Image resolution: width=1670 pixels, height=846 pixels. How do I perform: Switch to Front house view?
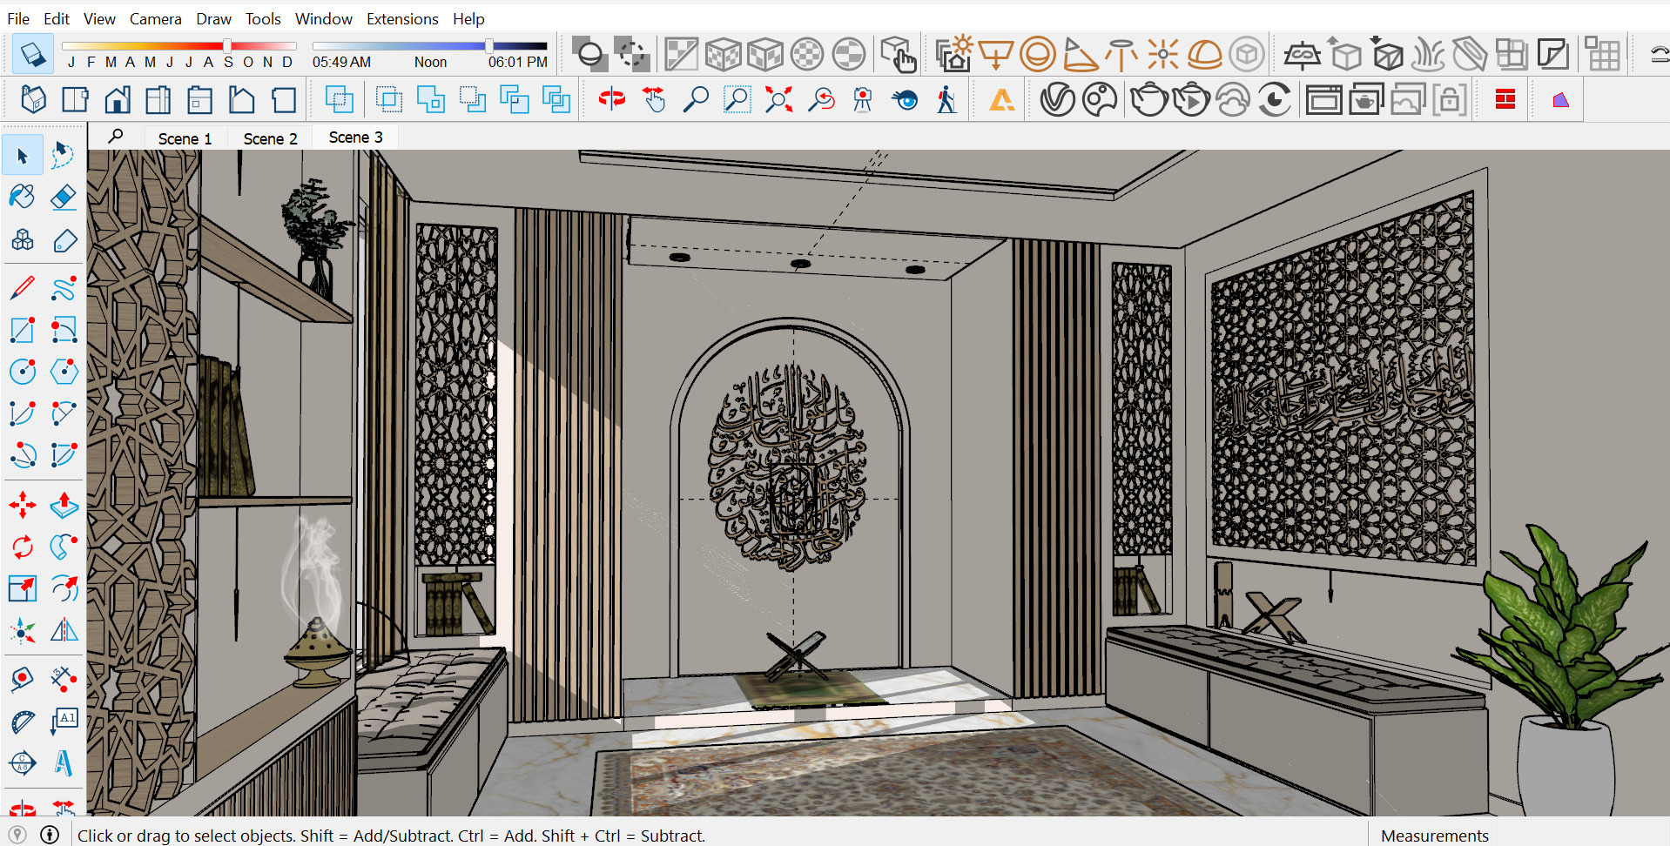point(117,100)
